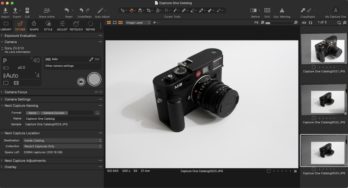Viewport: 348px width, 188px height.
Task: Show the Grid overlay
Action: (267, 10)
